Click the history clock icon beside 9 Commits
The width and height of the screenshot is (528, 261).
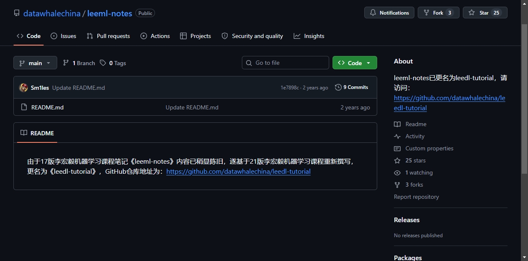338,87
